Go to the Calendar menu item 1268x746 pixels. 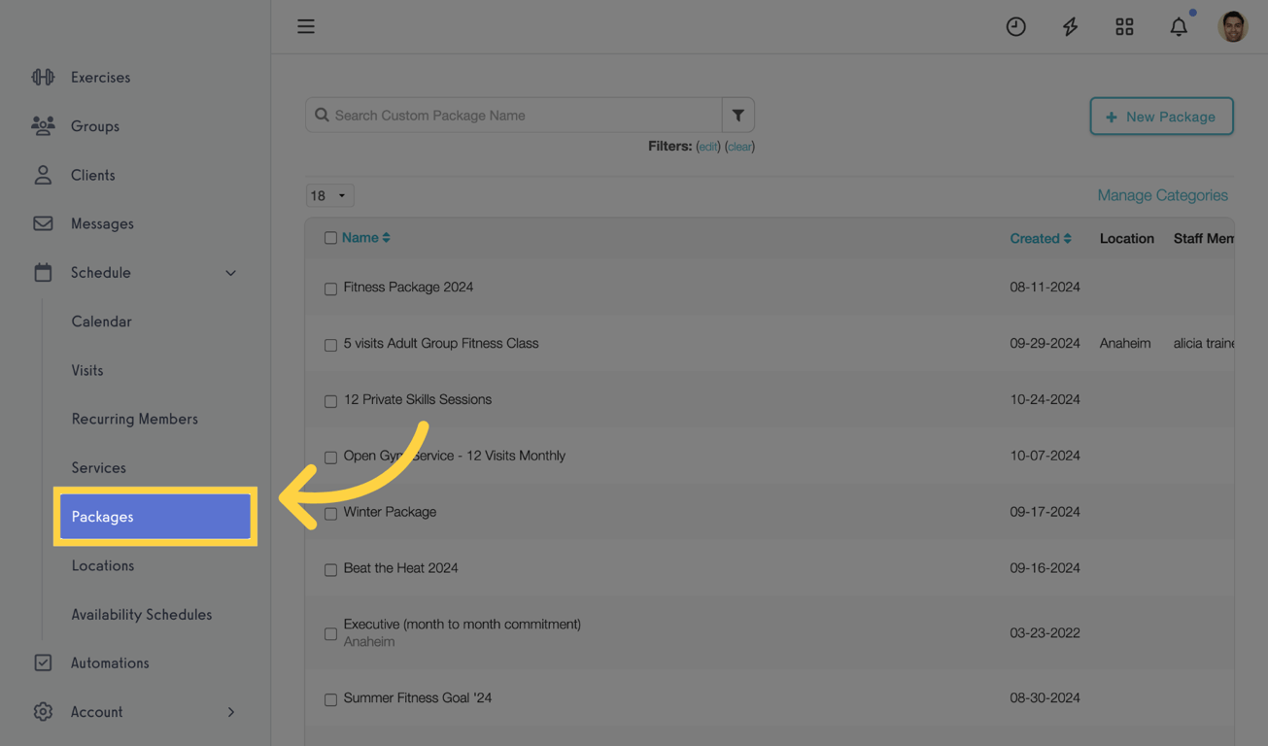(x=101, y=321)
